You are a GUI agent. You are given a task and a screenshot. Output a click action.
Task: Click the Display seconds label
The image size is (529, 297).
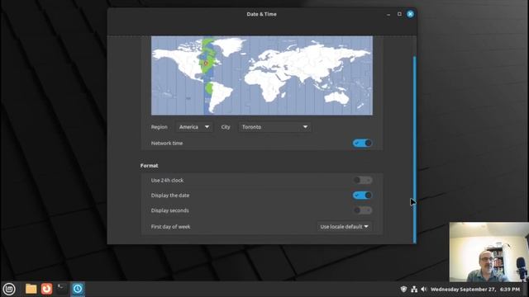coord(169,210)
